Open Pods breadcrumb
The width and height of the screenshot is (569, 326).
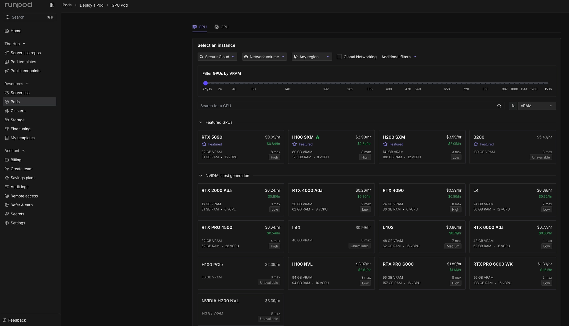tap(67, 5)
